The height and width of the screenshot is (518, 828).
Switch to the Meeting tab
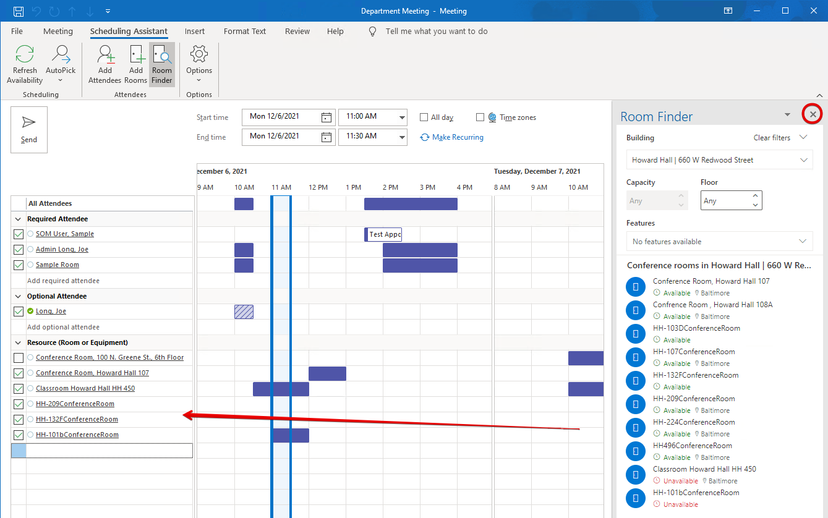pyautogui.click(x=58, y=32)
